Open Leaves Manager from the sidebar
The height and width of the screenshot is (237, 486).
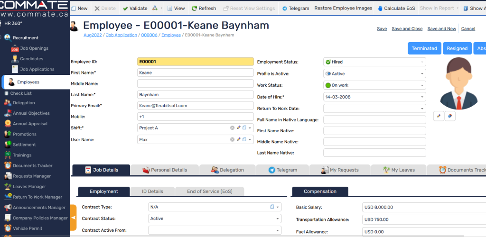click(29, 187)
